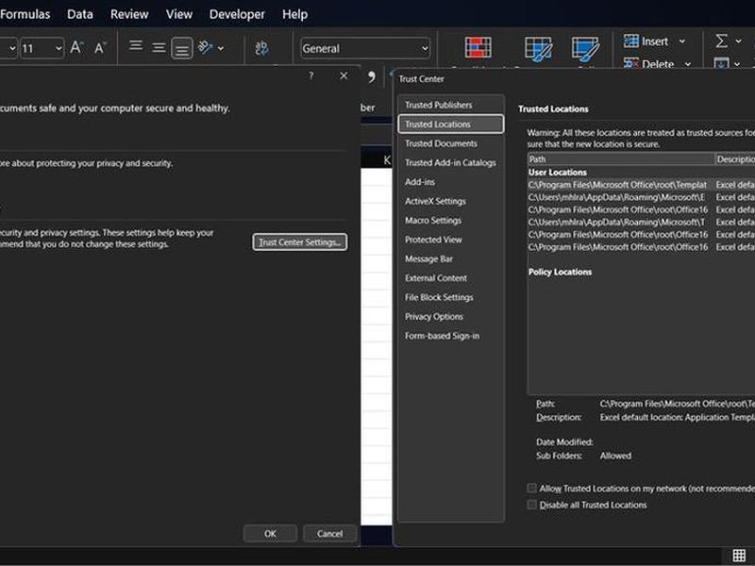Open the Help ribbon tab
The image size is (755, 566).
point(294,14)
